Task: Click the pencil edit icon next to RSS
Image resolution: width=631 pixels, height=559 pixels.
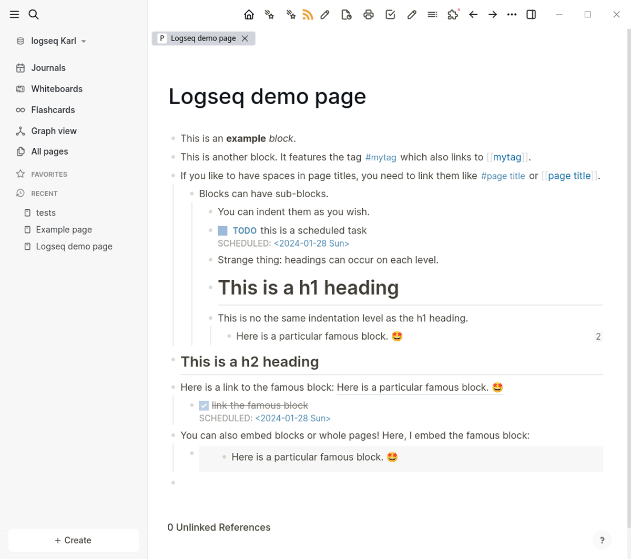Action: click(324, 14)
